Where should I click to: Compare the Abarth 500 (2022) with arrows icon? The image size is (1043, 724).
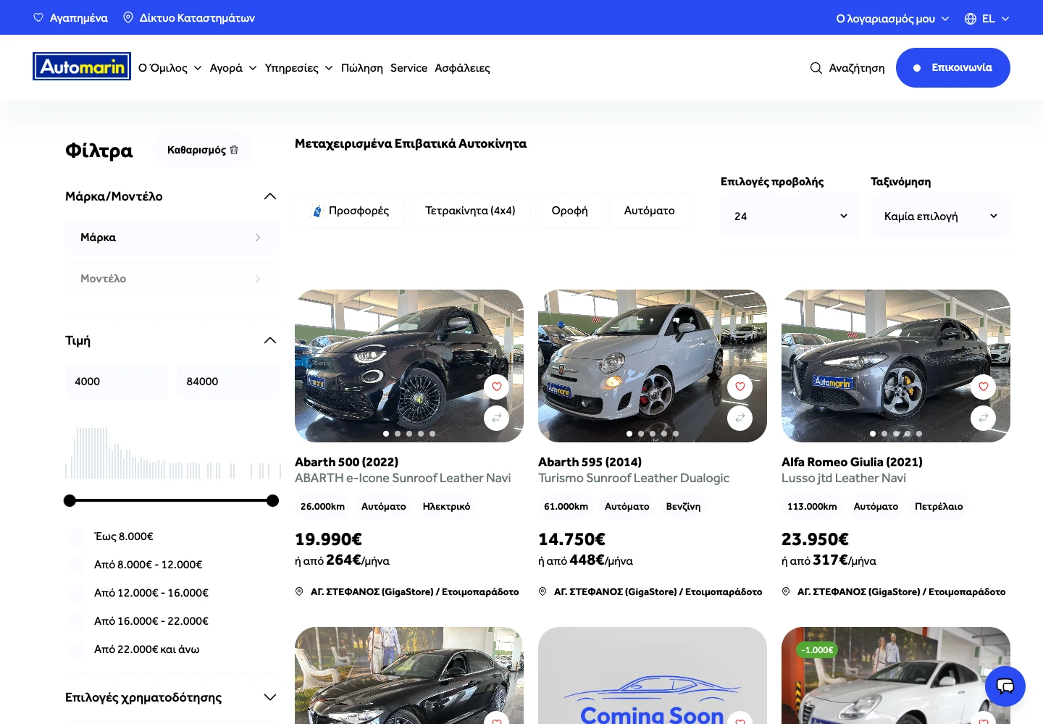pos(497,418)
